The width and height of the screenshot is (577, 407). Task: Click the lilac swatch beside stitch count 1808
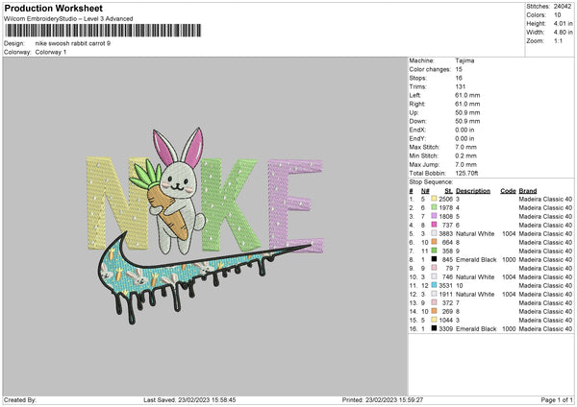coord(434,216)
